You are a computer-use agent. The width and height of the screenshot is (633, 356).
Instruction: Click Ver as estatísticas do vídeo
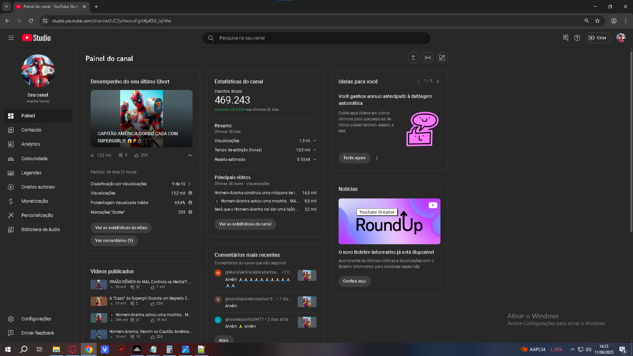(121, 228)
